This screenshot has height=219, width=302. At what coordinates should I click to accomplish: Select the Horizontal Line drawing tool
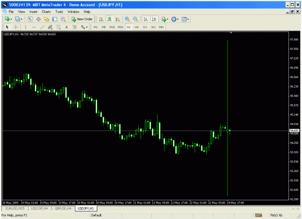click(34, 27)
